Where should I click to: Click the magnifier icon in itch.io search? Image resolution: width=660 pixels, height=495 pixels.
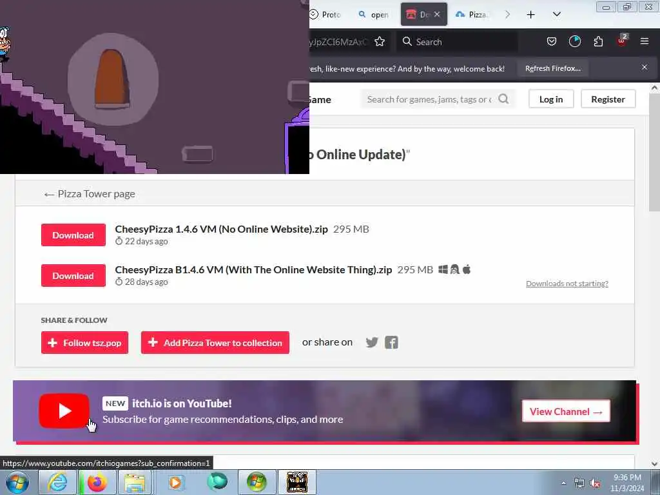[503, 99]
